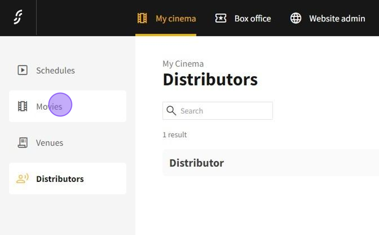
Task: Click the My Cinema breadcrumb link
Action: (x=183, y=64)
